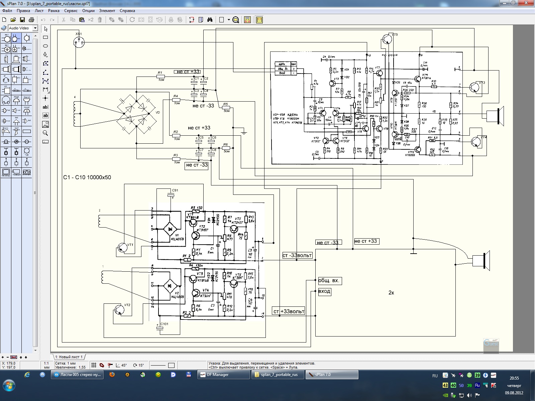Select the Pointer arrow tool
Screen dimensions: 535x401
click(46, 29)
